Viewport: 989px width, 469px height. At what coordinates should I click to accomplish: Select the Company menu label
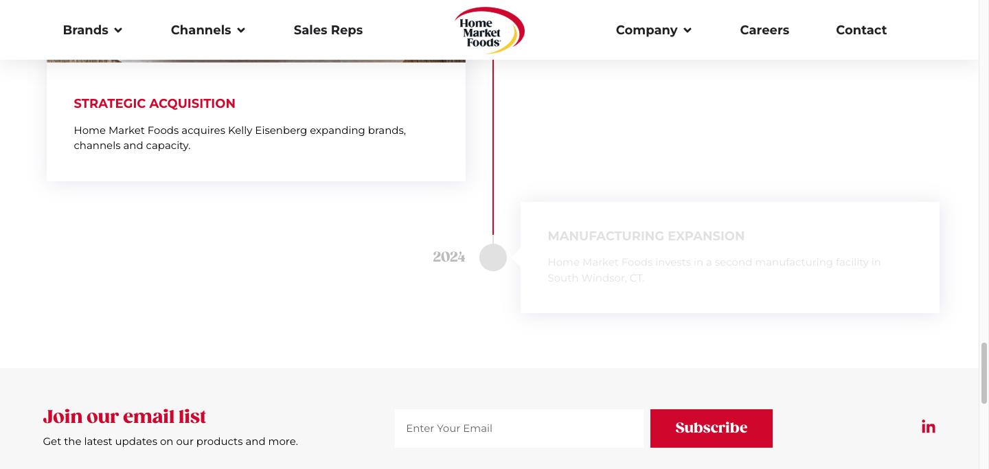pyautogui.click(x=646, y=30)
